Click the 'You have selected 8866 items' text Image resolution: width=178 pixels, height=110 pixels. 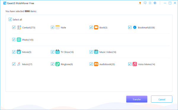click(21, 11)
